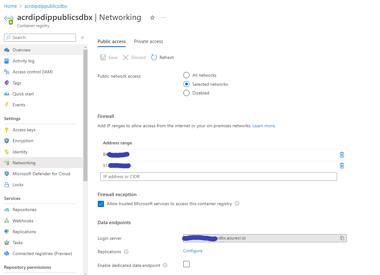Click the Microsoft Defender for Cloud shield icon

click(7, 174)
